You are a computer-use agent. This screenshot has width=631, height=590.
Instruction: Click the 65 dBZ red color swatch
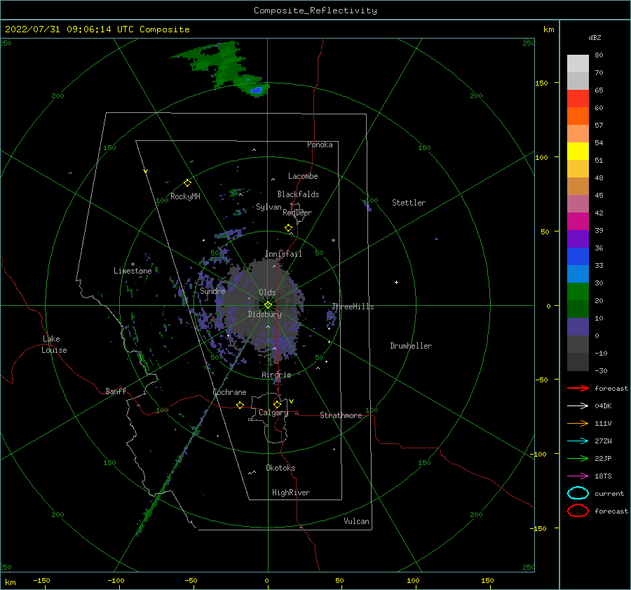[x=578, y=98]
